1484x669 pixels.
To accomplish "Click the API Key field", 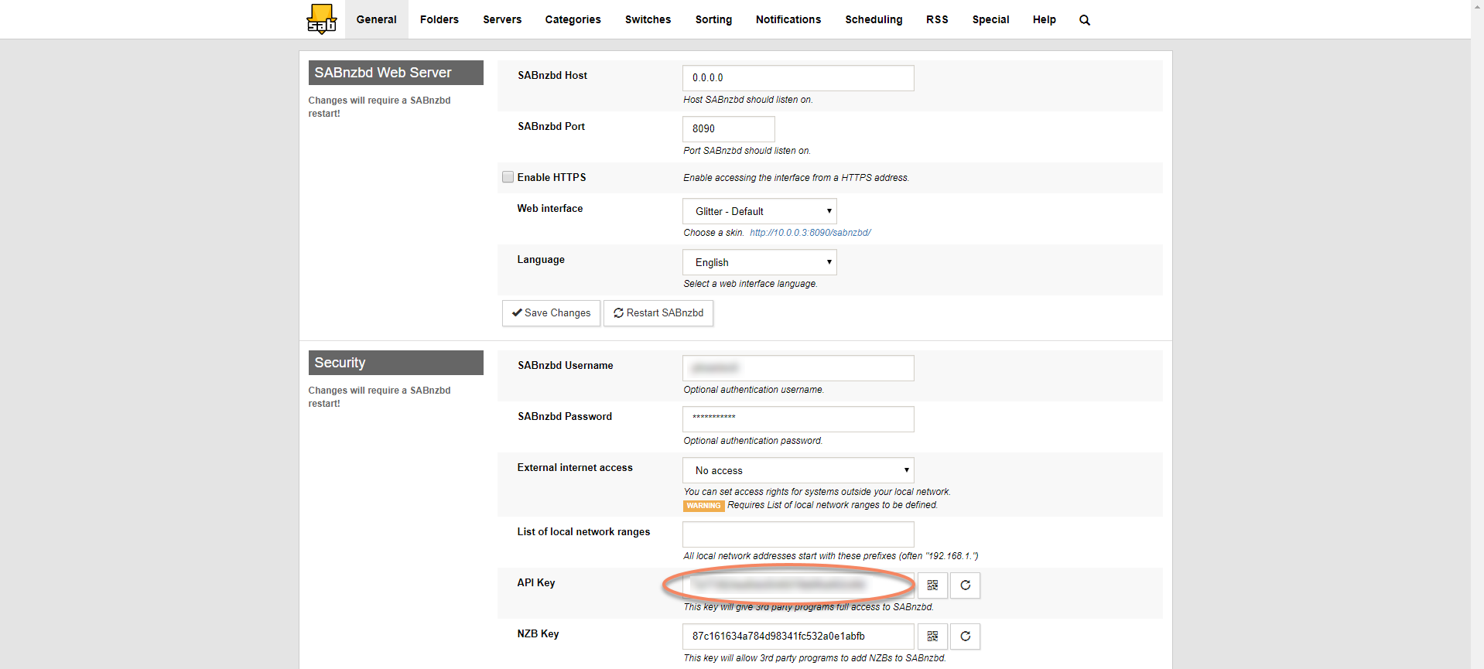I will 798,585.
